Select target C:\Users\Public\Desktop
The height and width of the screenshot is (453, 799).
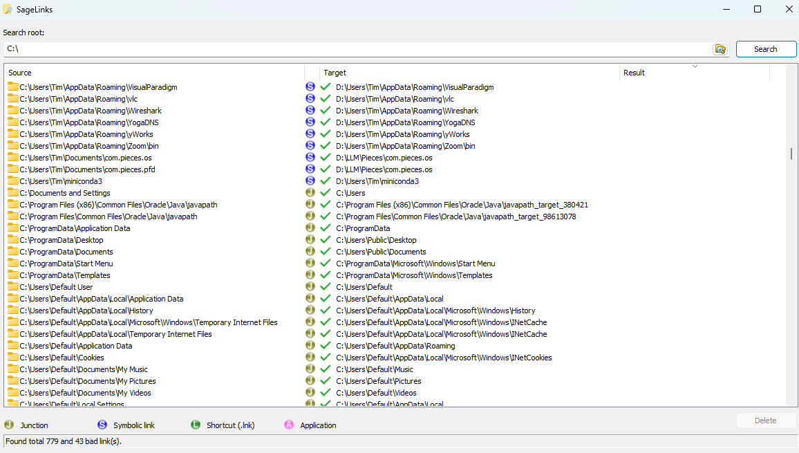(x=376, y=240)
